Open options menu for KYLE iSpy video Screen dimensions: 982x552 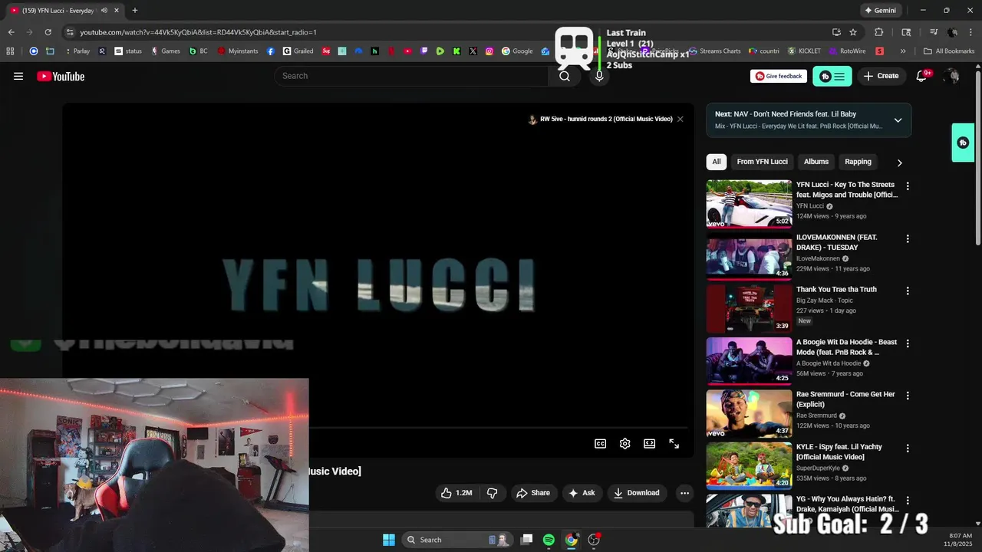pos(908,448)
